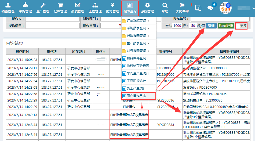The height and width of the screenshot is (141, 255).
Task: Open the 系统管理 gear icon
Action: pos(147,8)
